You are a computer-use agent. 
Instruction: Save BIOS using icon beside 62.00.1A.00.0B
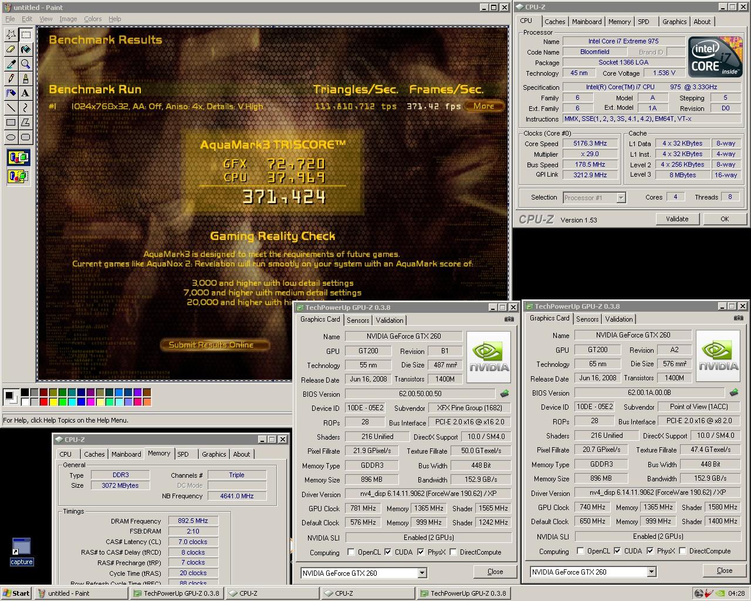click(x=733, y=393)
